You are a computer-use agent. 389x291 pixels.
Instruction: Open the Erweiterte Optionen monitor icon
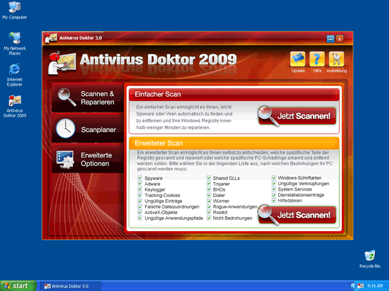tap(65, 159)
